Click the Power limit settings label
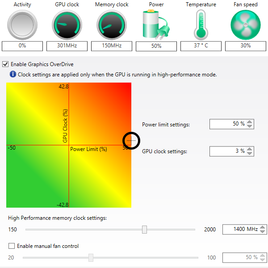268x268 pixels. tap(166, 125)
